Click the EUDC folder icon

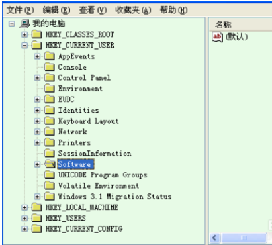50,99
